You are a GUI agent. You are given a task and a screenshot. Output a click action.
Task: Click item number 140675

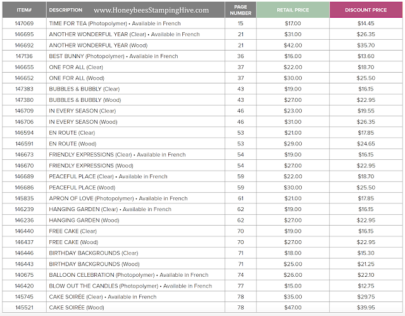[x=24, y=276]
